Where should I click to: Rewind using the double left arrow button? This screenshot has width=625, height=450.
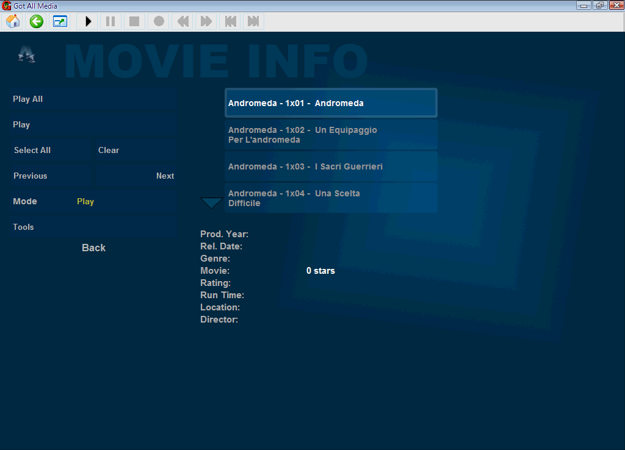pyautogui.click(x=182, y=21)
